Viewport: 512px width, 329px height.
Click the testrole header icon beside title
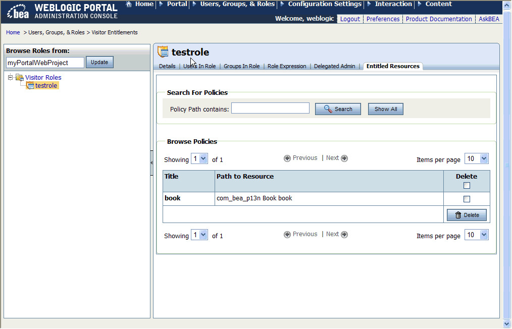point(163,51)
